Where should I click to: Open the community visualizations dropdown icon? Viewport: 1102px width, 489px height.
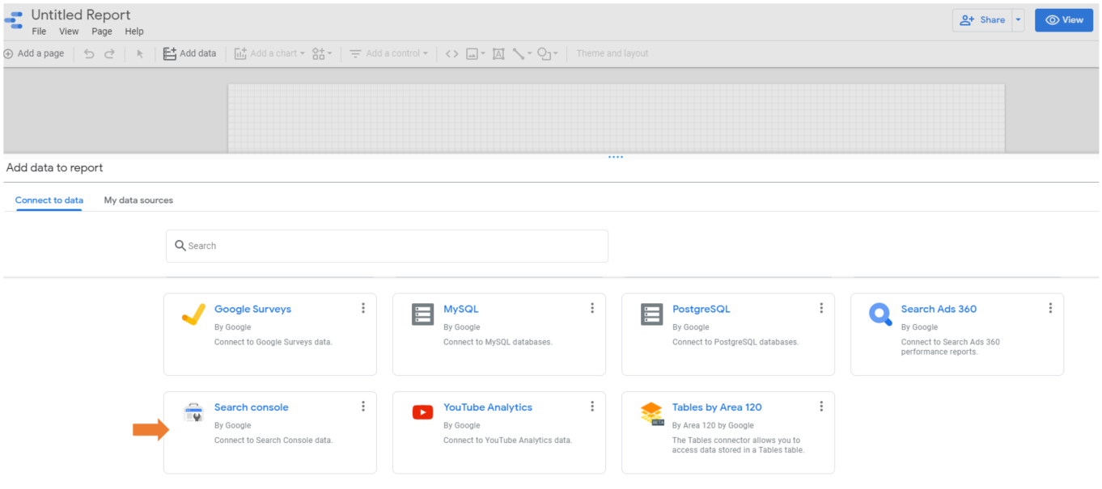[322, 54]
